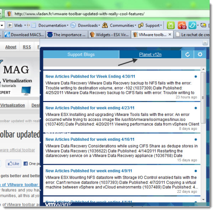Click the URL address field
215x212 pixels.
coord(107,14)
